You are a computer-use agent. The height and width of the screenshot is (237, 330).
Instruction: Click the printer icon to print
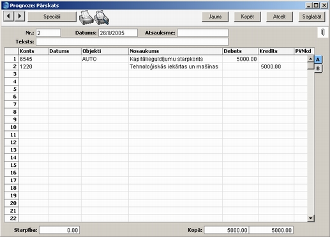86,17
